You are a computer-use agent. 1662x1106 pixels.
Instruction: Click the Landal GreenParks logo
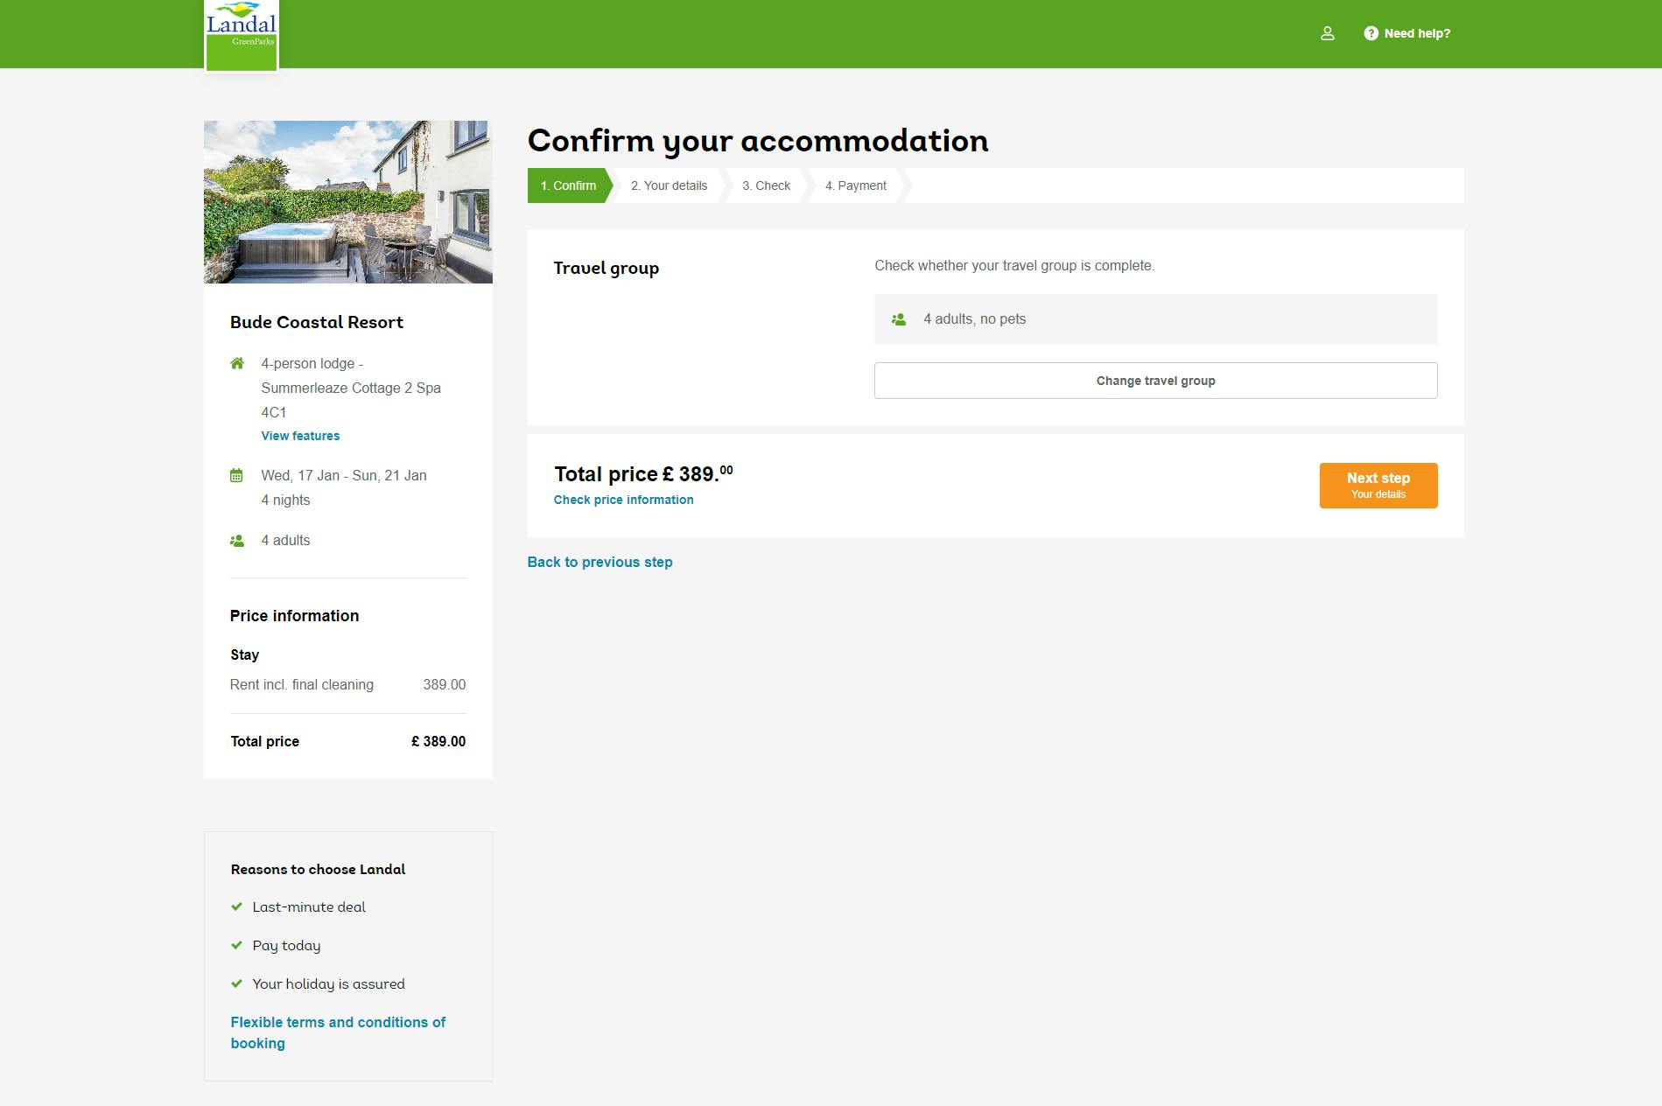(242, 34)
